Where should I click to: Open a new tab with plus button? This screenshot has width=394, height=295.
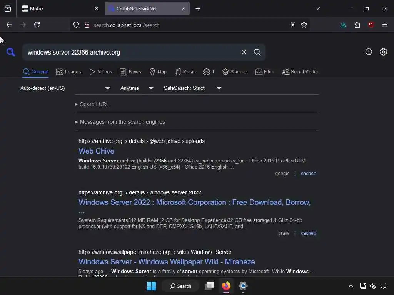click(198, 9)
